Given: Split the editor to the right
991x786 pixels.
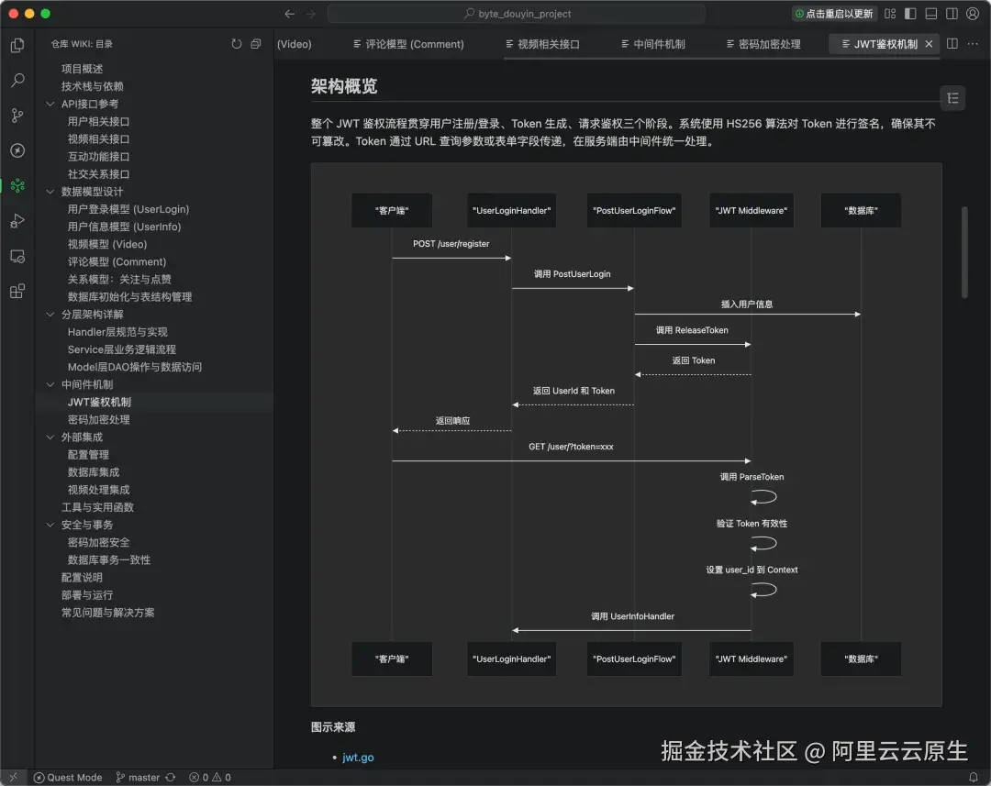Looking at the screenshot, I should coord(952,44).
